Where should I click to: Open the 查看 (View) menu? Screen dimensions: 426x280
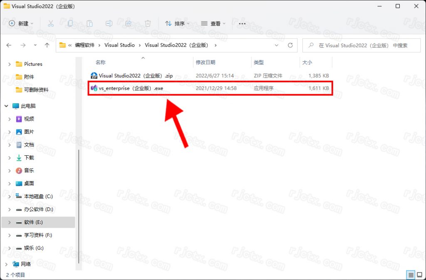click(213, 24)
